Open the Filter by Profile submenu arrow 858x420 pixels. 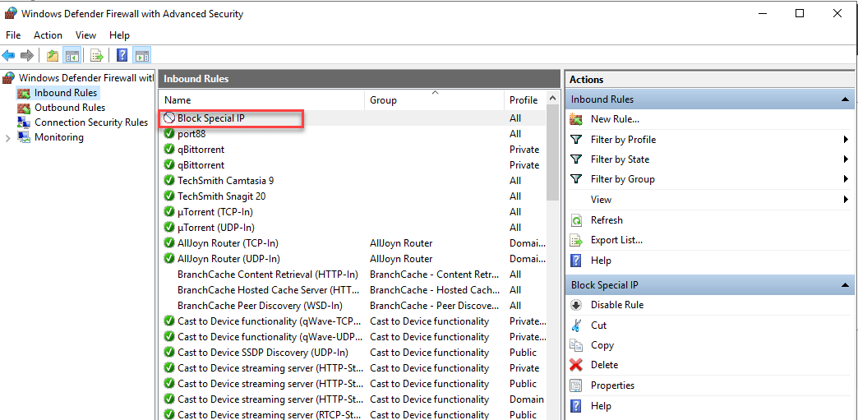tap(845, 140)
